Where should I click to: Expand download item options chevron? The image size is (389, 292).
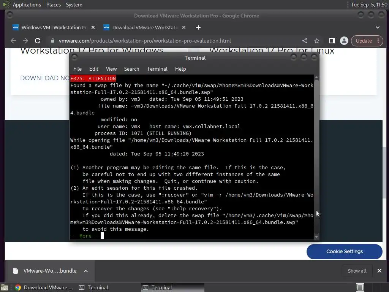(x=86, y=271)
